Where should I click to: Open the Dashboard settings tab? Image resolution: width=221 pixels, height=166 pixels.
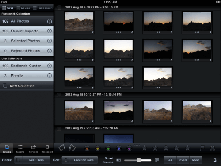(47, 149)
